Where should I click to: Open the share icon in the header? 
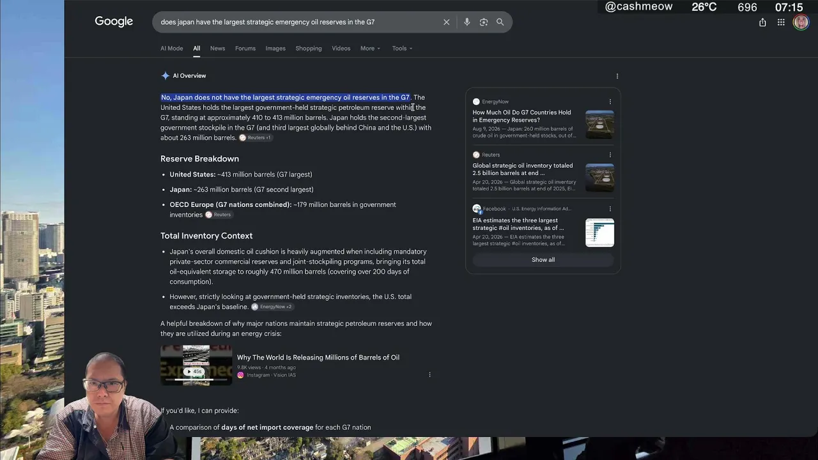click(762, 22)
